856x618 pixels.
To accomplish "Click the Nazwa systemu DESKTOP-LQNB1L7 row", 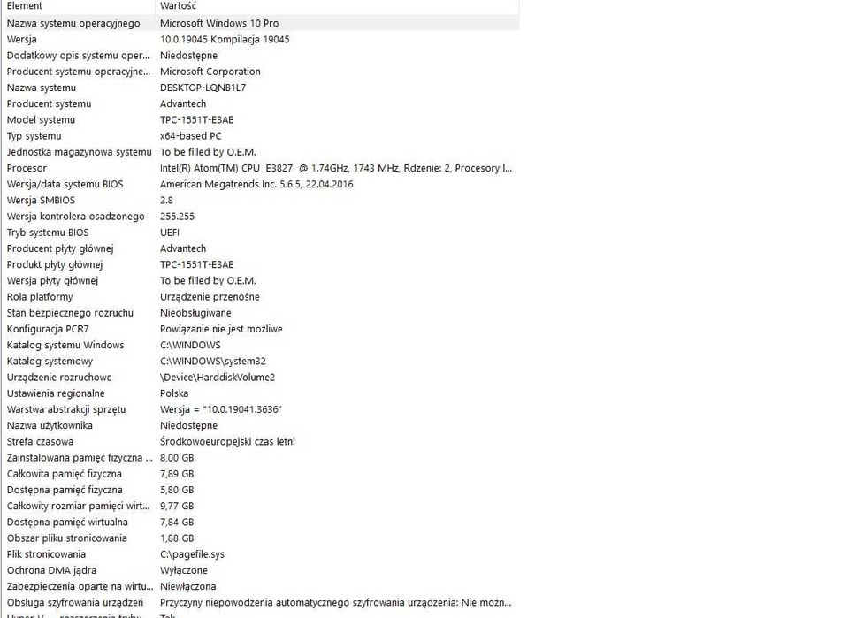I will click(x=42, y=88).
